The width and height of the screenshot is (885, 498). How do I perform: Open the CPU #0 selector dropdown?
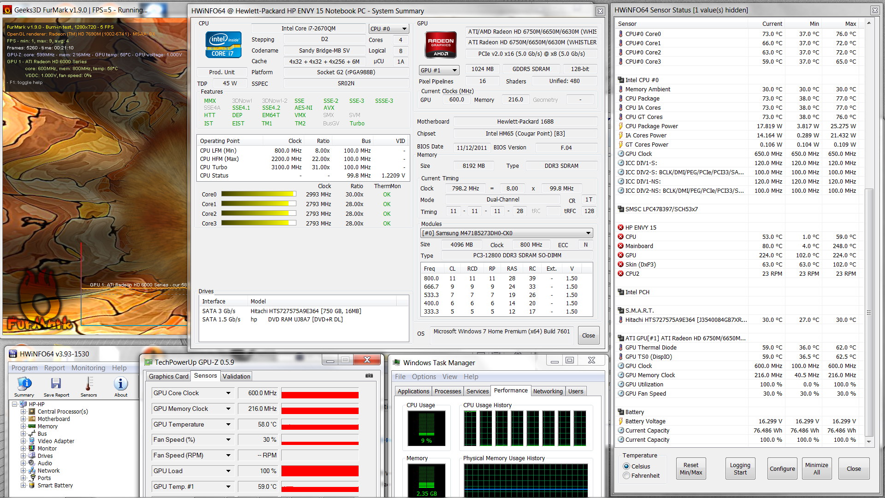point(389,29)
